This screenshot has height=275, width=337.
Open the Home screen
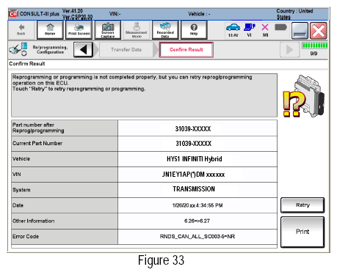pos(50,30)
